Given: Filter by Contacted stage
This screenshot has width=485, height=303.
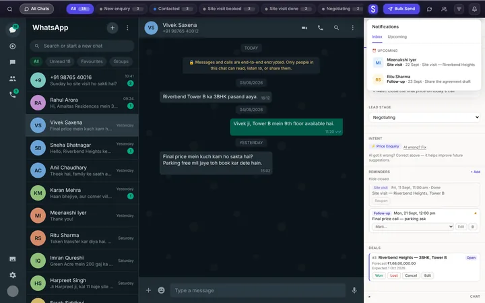Looking at the screenshot, I should (173, 9).
